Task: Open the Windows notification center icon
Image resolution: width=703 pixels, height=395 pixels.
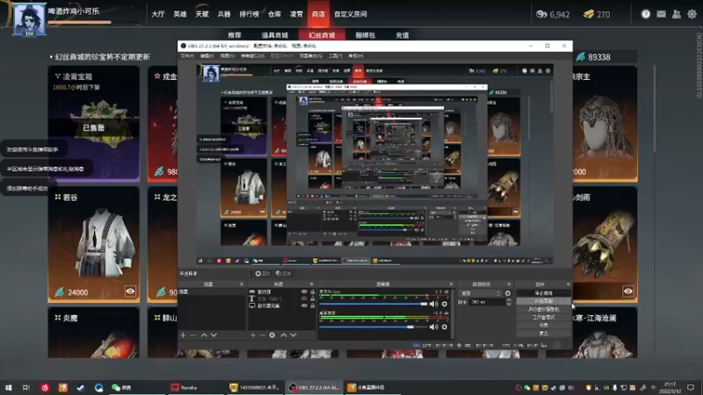Action: 691,387
